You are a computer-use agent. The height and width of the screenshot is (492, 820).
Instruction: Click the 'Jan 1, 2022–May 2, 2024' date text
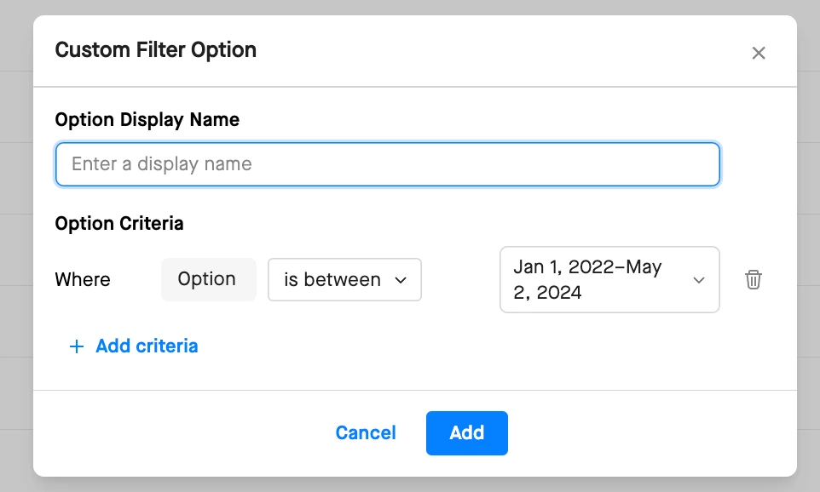(588, 280)
